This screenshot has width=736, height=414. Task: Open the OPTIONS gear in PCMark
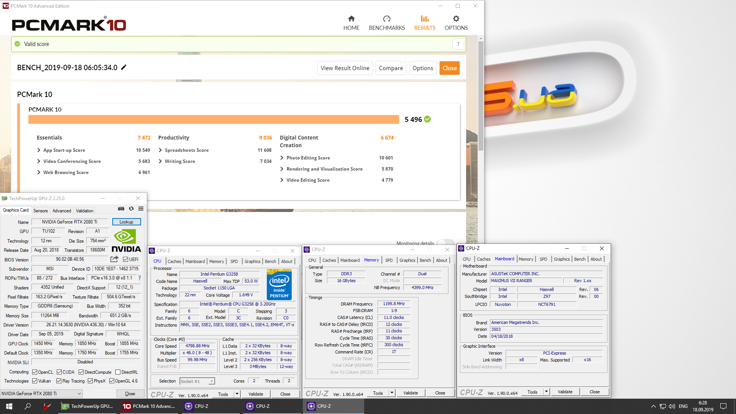click(456, 23)
